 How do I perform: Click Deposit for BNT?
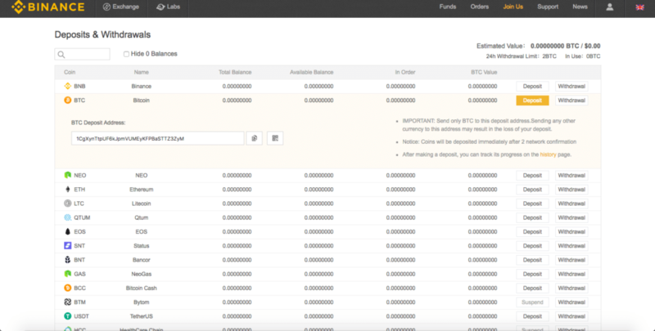click(533, 260)
